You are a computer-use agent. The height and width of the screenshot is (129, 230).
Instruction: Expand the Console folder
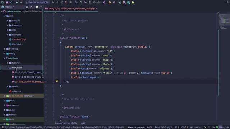point(8,21)
